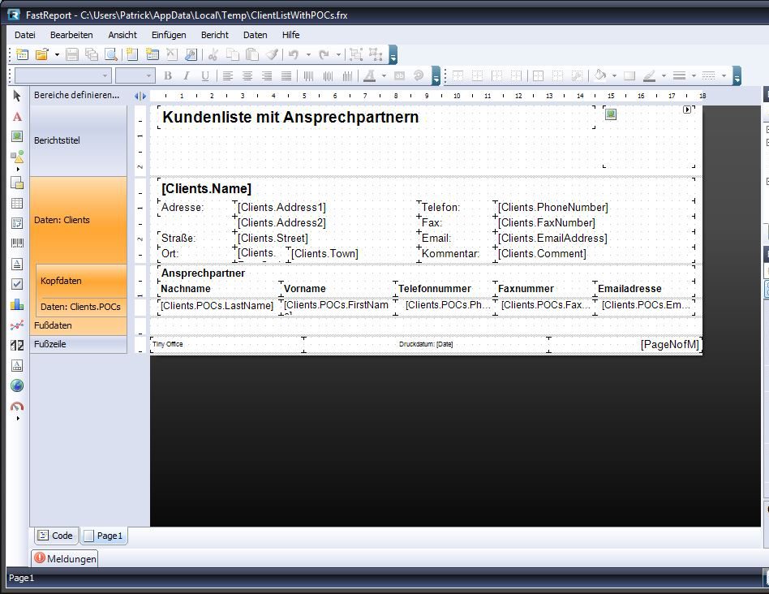The width and height of the screenshot is (769, 594).
Task: Open the Meldungen panel
Action: (x=65, y=558)
